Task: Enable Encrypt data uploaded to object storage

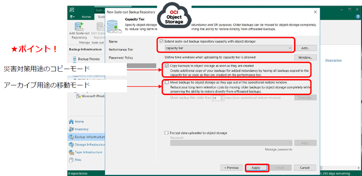Action: (x=166, y=133)
